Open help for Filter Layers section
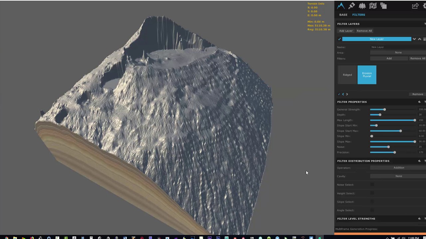This screenshot has height=239, width=426. (425, 24)
